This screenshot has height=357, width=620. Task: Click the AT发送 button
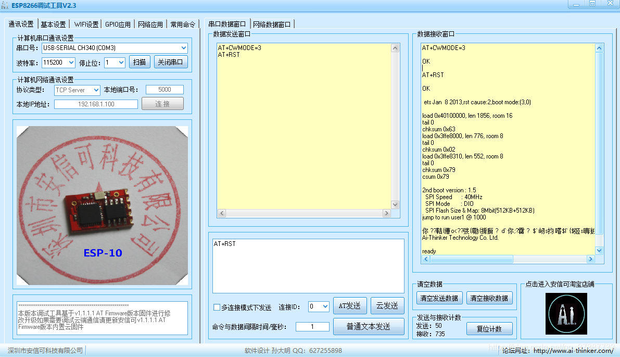[350, 305]
